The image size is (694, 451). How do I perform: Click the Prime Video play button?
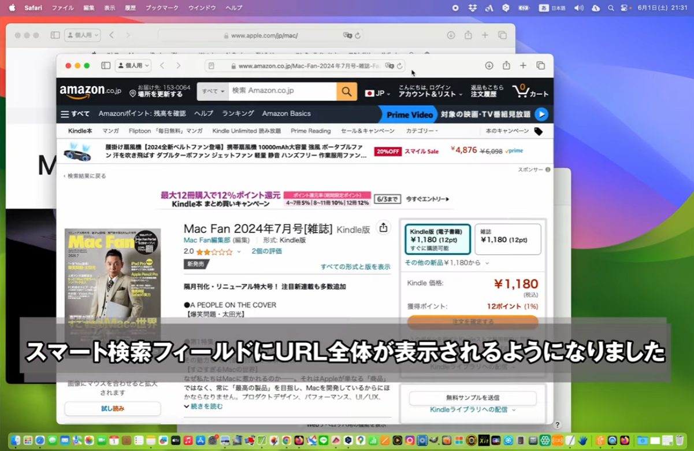click(541, 114)
